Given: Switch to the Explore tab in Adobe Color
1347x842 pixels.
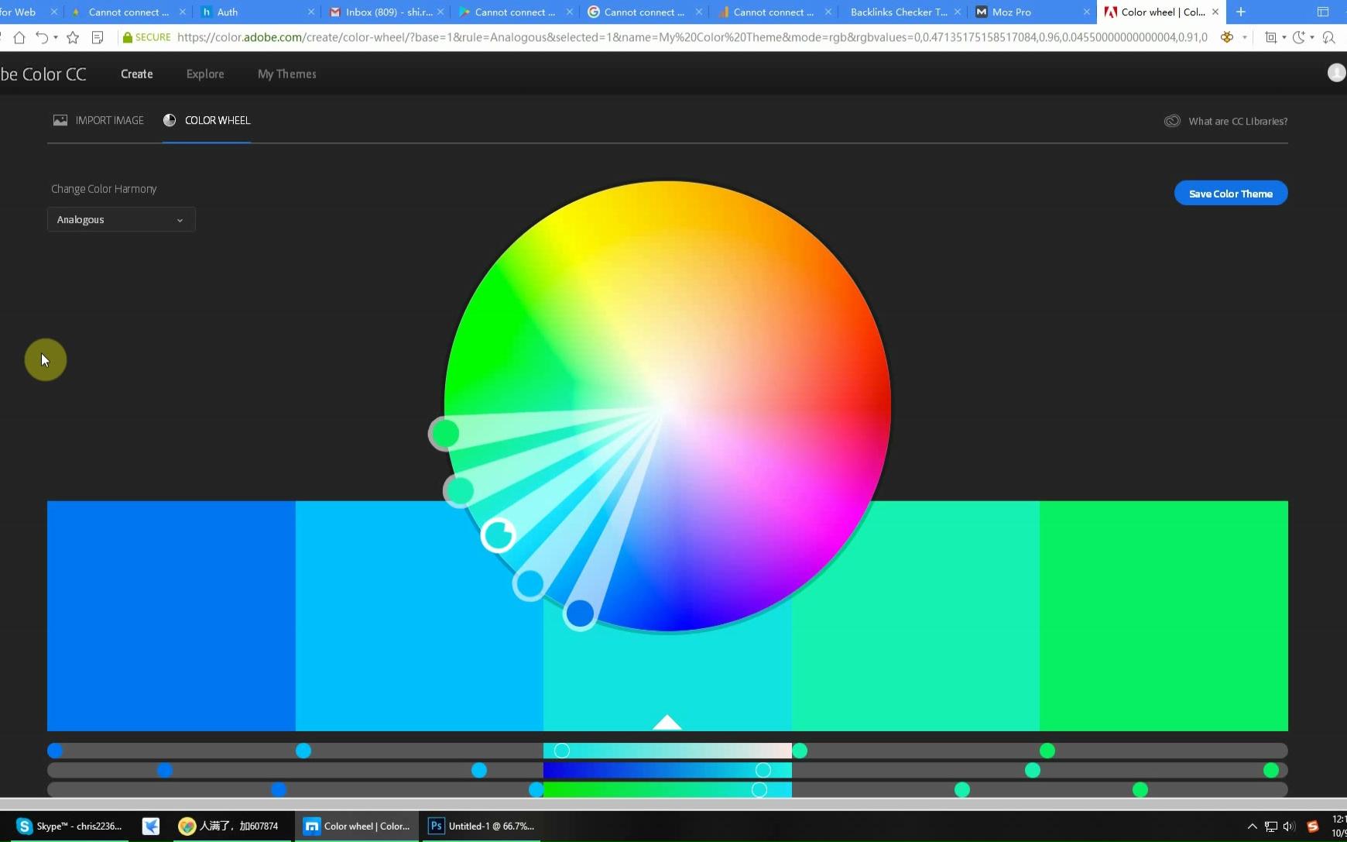Looking at the screenshot, I should (x=204, y=74).
